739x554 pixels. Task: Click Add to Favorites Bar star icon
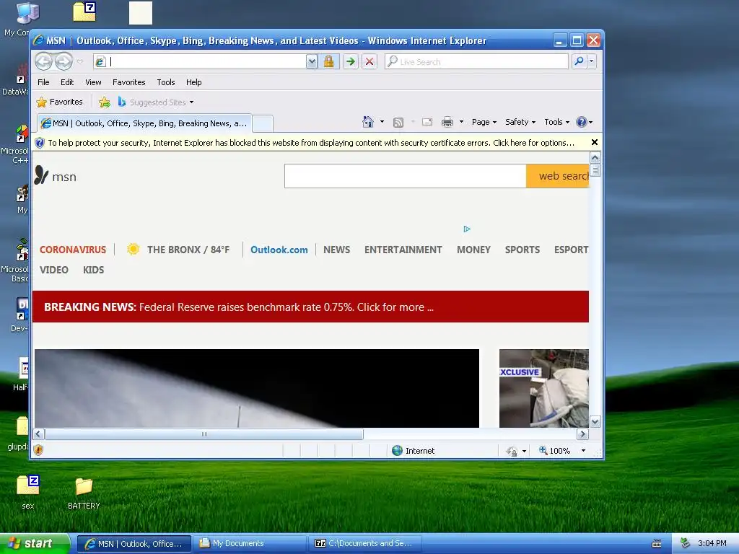click(x=105, y=102)
